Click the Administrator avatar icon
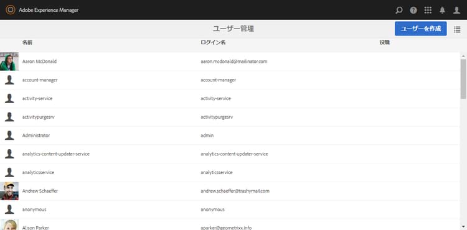Viewport: 467px width, 230px height. 9,136
